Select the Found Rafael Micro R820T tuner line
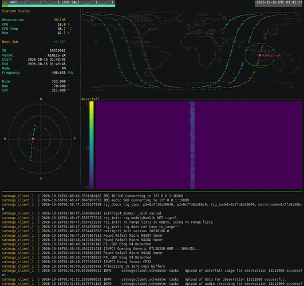 click(152, 236)
